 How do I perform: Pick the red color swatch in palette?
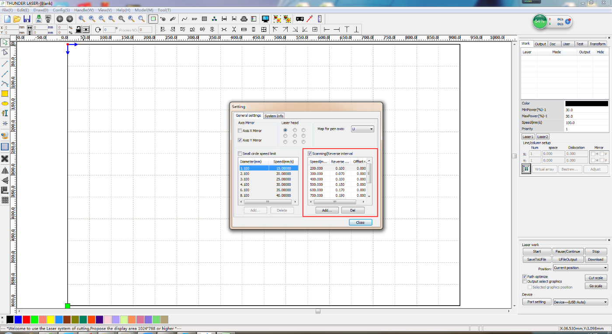pyautogui.click(x=26, y=320)
